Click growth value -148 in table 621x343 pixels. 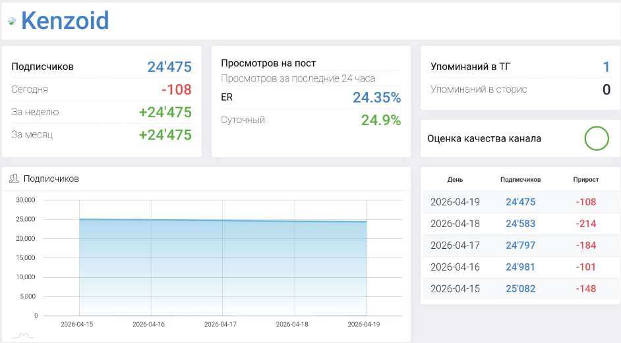(x=586, y=289)
